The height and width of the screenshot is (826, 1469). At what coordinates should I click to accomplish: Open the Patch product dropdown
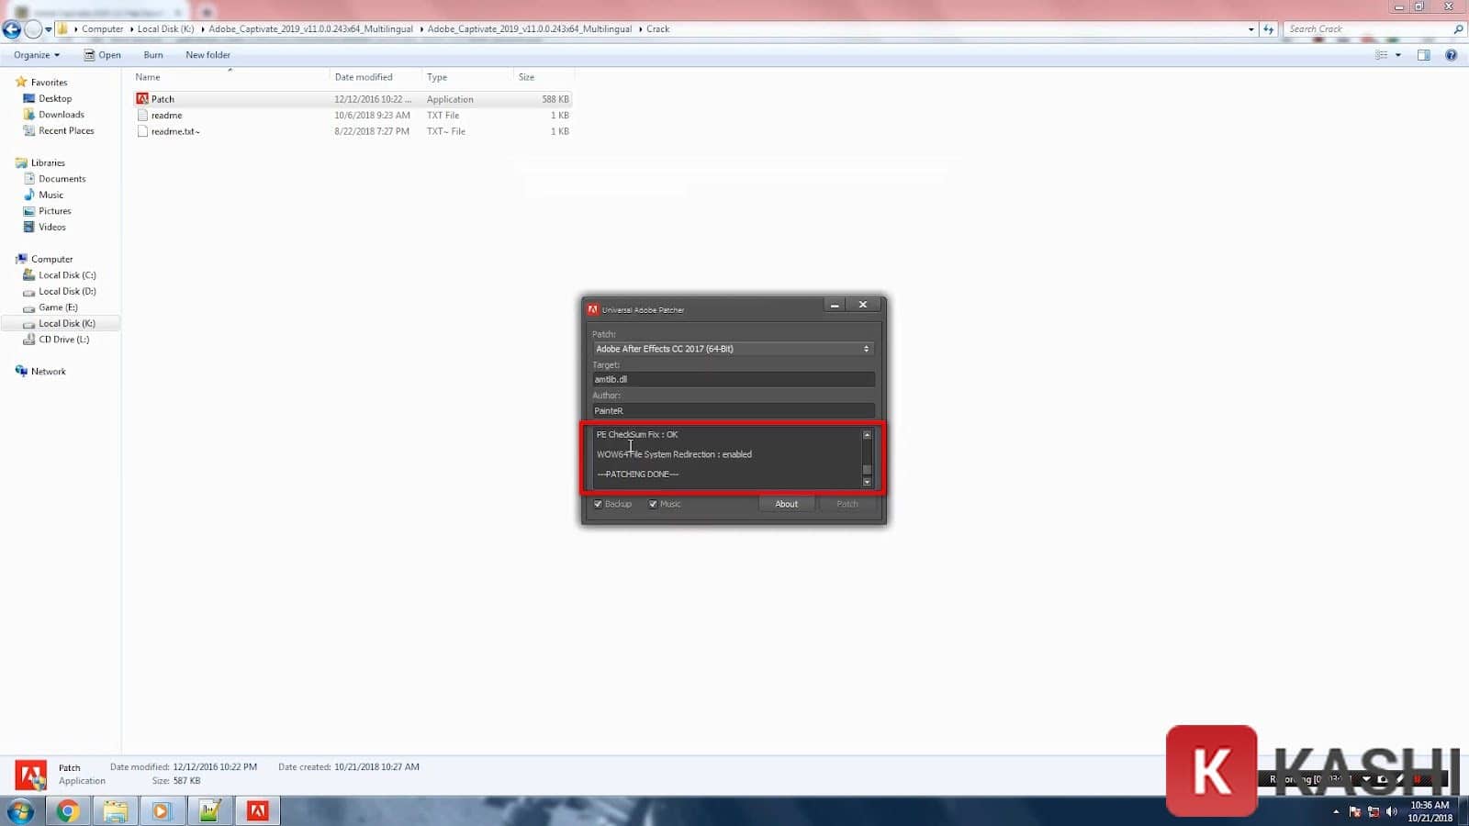tap(732, 349)
